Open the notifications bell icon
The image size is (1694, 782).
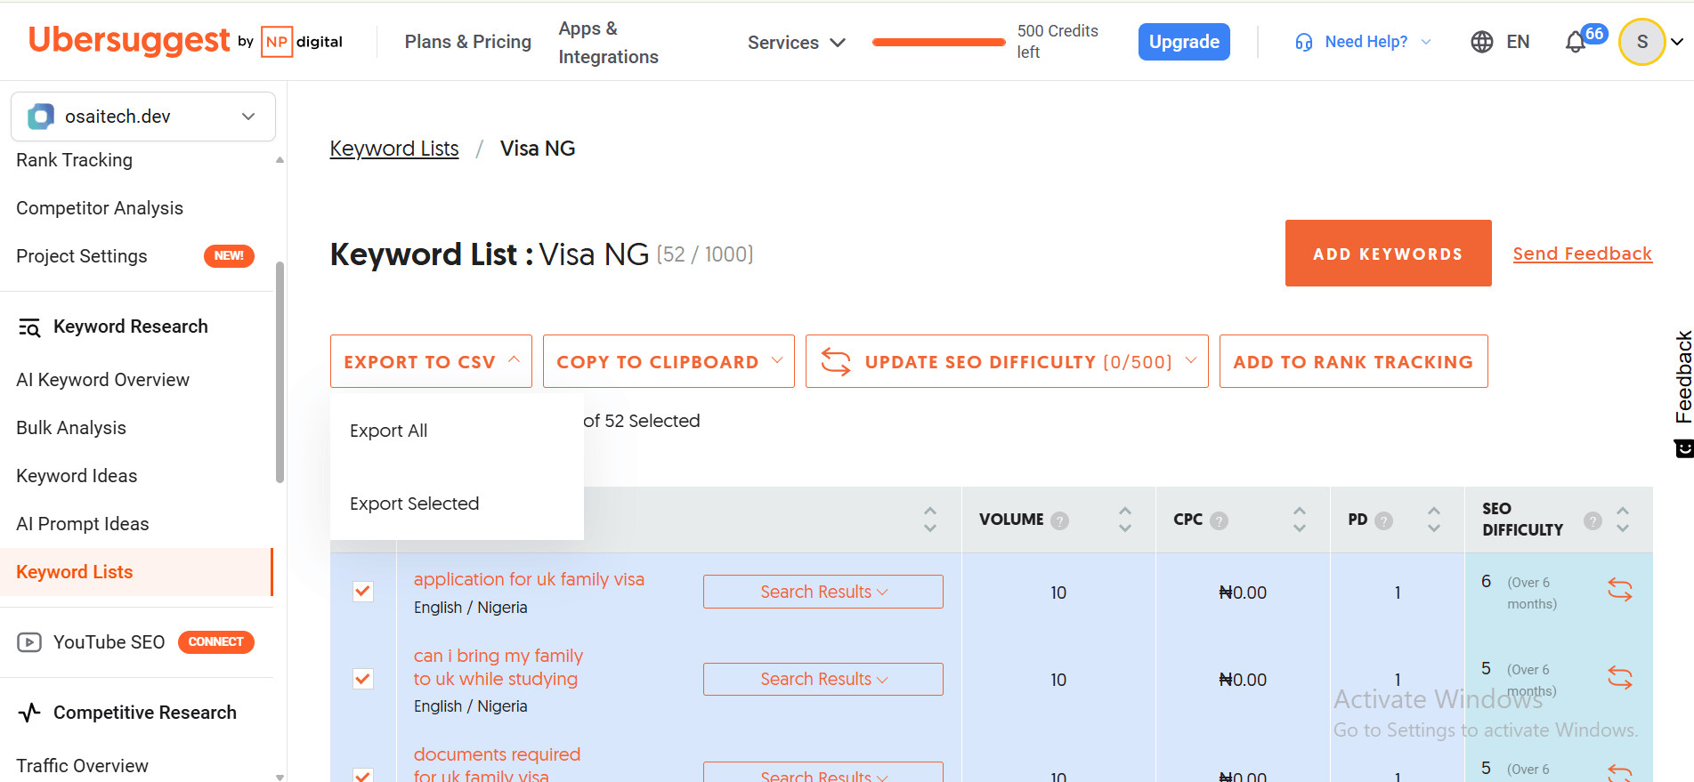(x=1576, y=42)
